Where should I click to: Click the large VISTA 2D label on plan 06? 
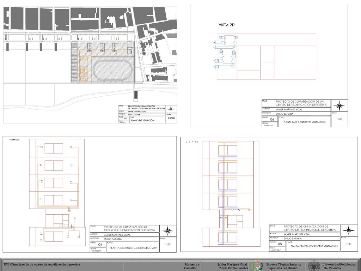pos(227,25)
